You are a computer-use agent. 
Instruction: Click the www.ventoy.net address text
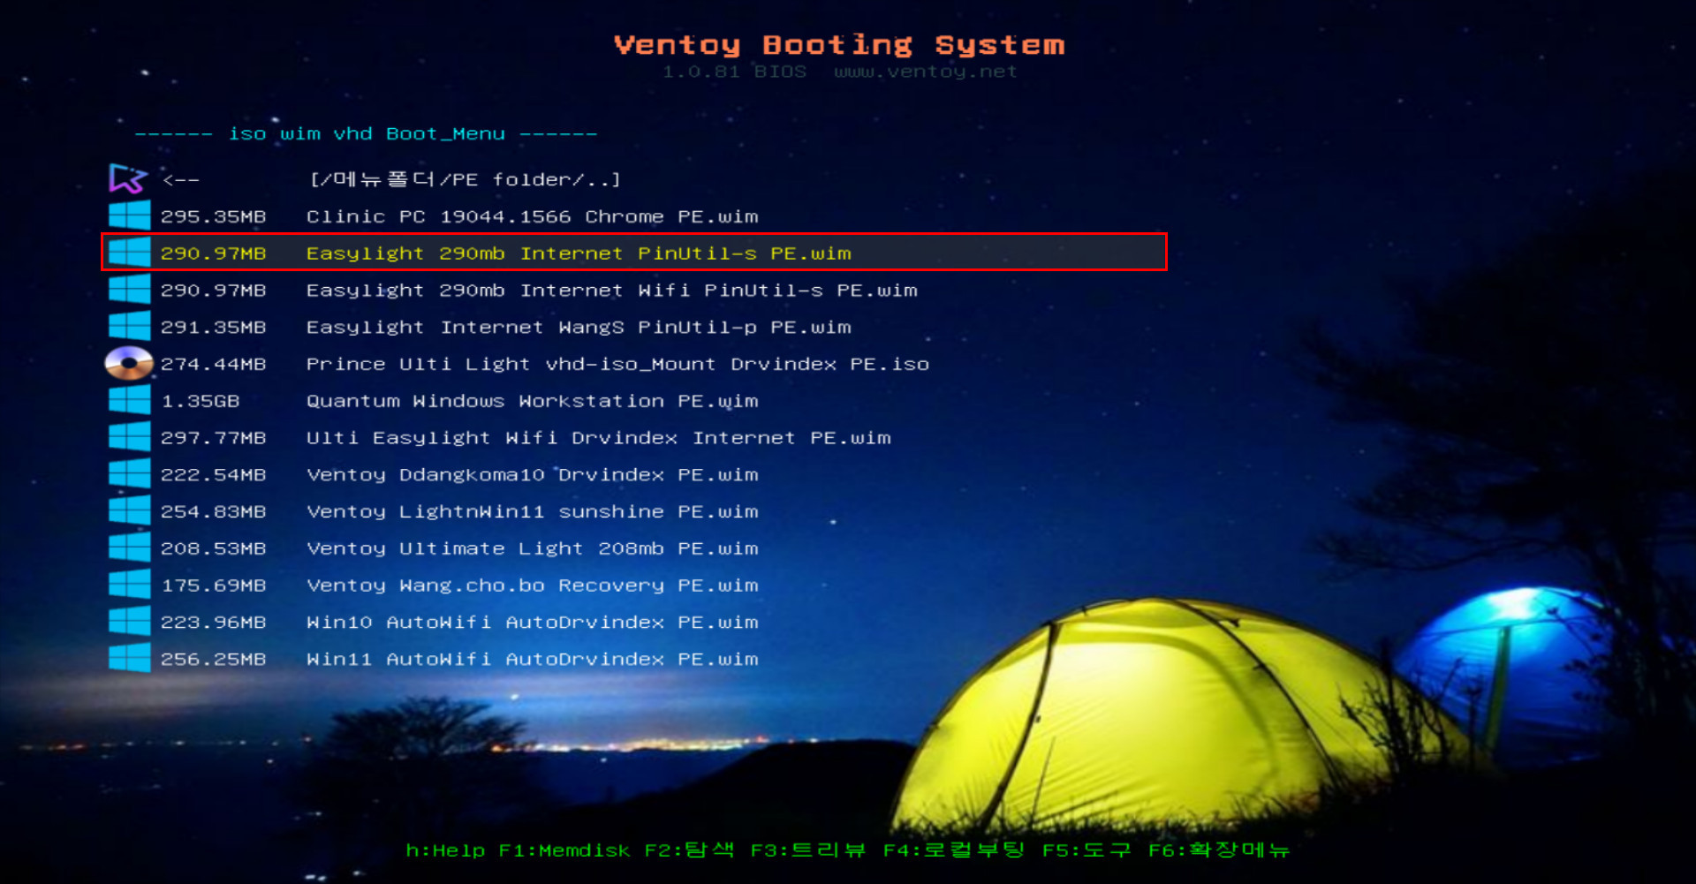click(926, 72)
